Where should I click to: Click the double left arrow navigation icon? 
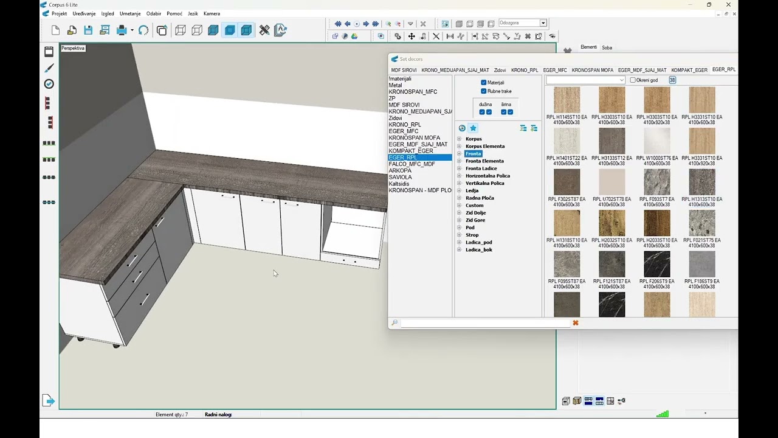(x=338, y=24)
